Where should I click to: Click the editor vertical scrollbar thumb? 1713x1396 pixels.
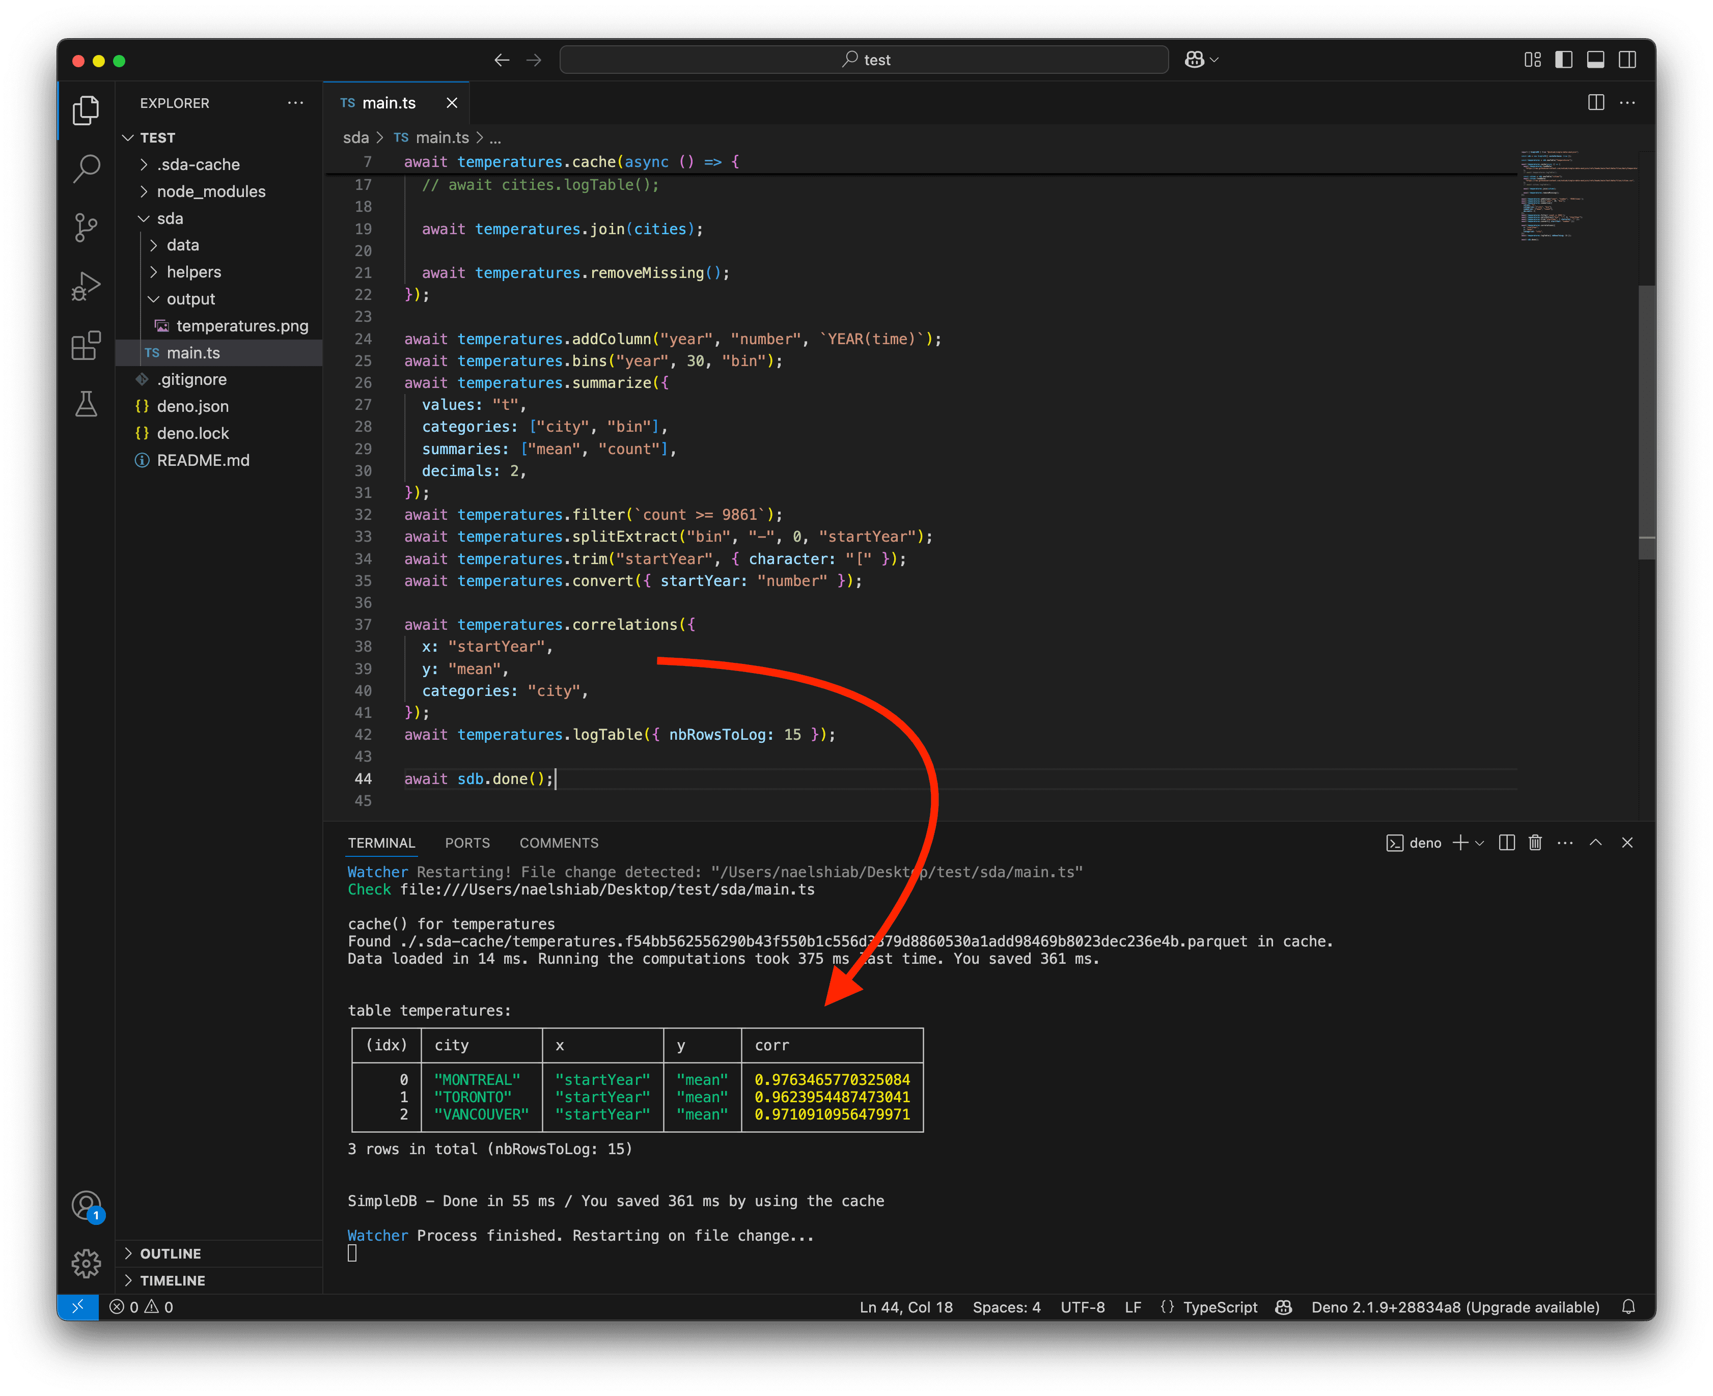click(x=1646, y=422)
